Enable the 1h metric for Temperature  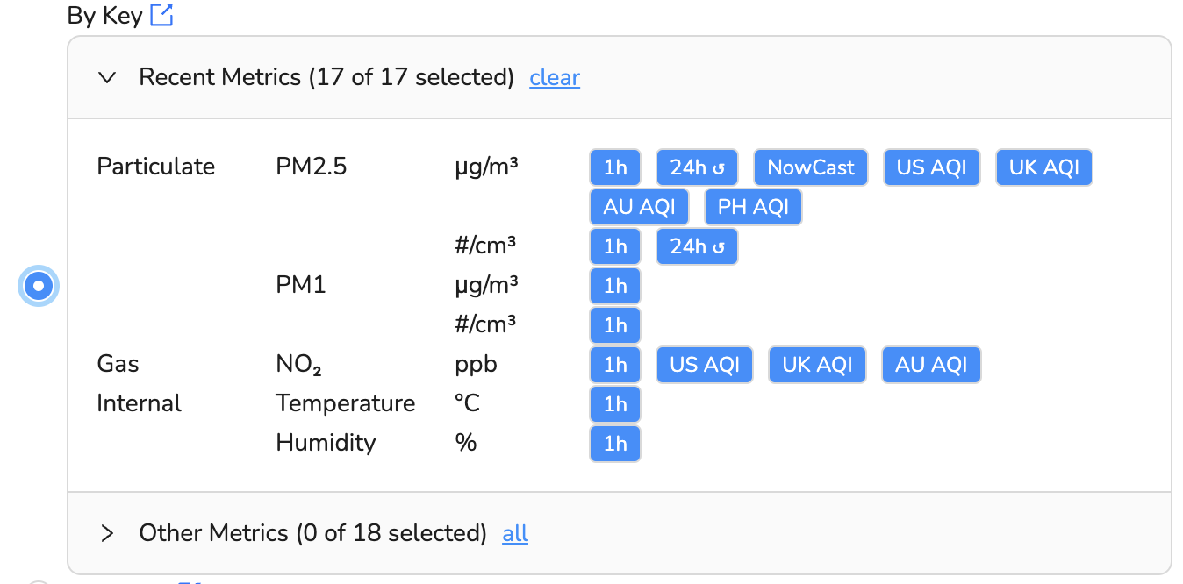coord(615,403)
